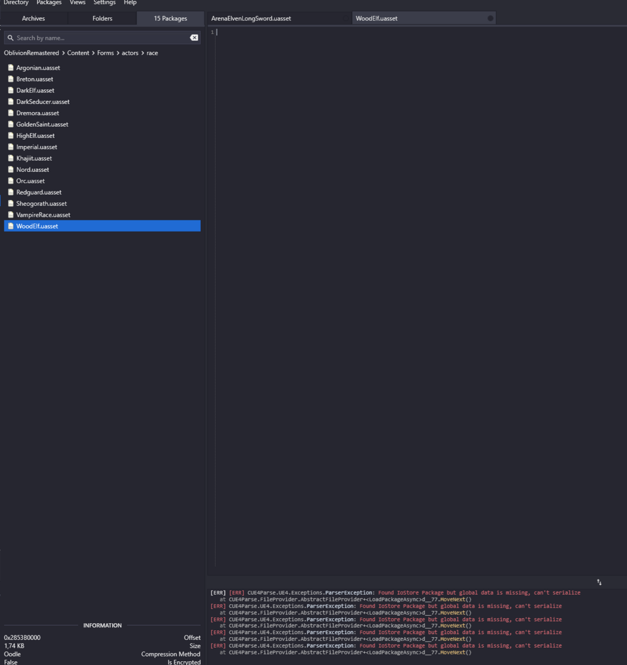Click the file icon of Khajiit.uasset
The height and width of the screenshot is (665, 627).
[10, 158]
